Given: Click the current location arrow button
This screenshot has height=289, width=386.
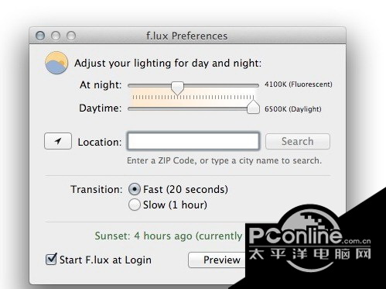Looking at the screenshot, I should pyautogui.click(x=58, y=141).
